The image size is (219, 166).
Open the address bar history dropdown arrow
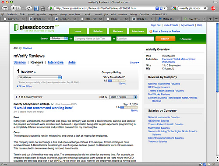coord(165,8)
